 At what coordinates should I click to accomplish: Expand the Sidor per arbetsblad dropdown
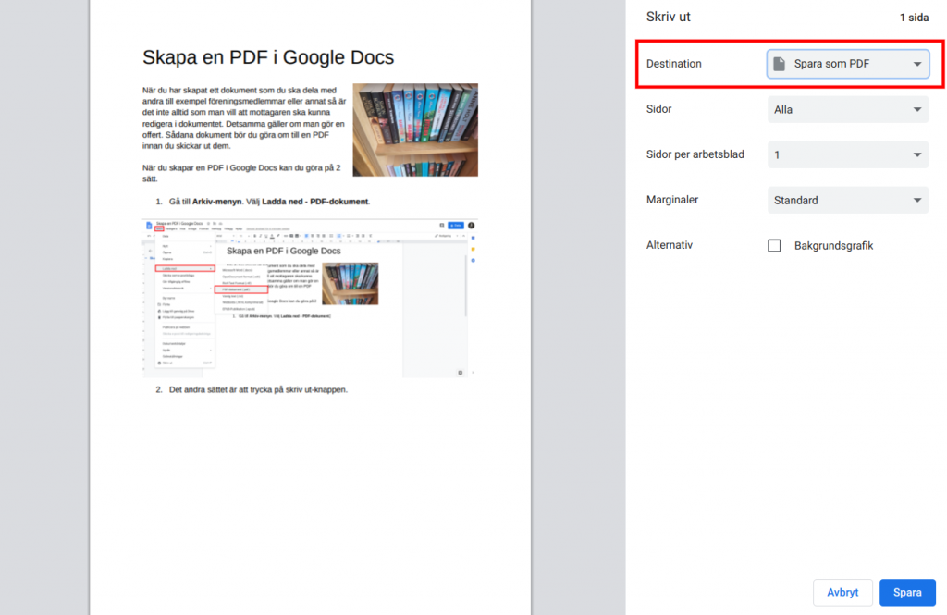(847, 154)
